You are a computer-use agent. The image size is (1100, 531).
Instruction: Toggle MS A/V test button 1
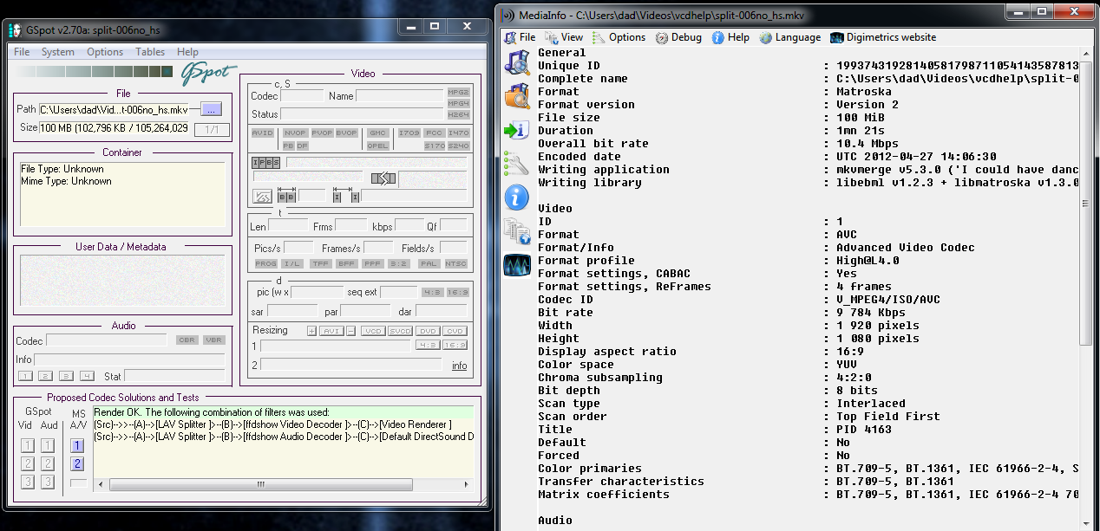pyautogui.click(x=77, y=445)
